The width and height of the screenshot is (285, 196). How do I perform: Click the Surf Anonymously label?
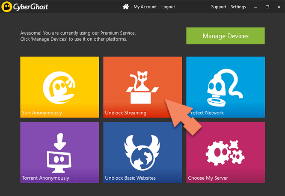tap(42, 113)
